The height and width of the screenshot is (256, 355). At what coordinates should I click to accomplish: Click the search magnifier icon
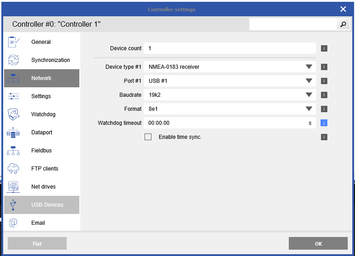click(343, 24)
